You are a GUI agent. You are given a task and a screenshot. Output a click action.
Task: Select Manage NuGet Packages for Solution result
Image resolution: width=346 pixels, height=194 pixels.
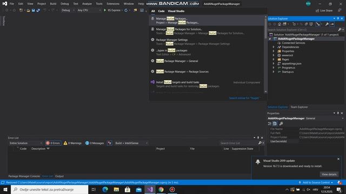(x=207, y=31)
